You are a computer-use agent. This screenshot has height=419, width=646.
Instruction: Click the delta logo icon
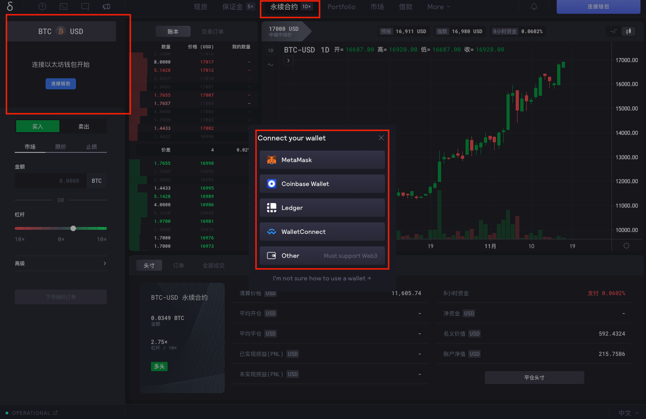(x=10, y=6)
